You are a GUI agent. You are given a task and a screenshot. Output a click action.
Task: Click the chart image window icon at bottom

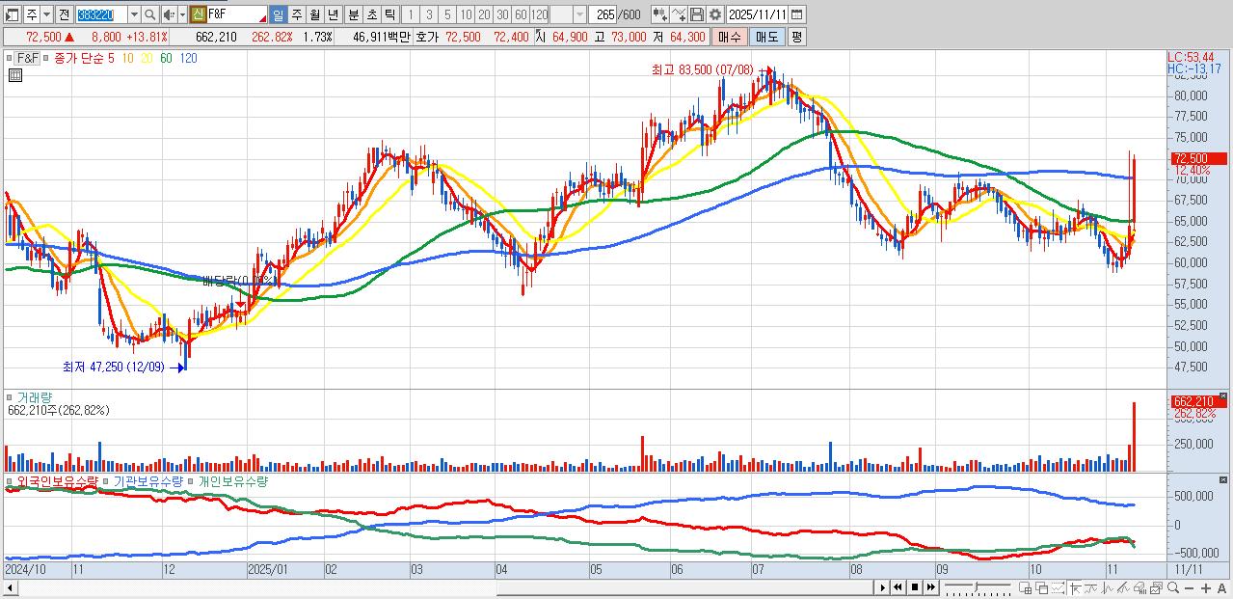pyautogui.click(x=1156, y=588)
